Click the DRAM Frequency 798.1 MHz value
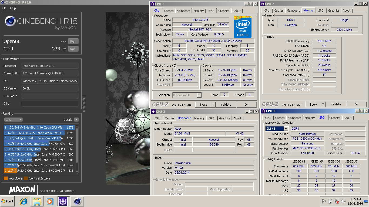The height and width of the screenshot is (207, 369). [324, 41]
